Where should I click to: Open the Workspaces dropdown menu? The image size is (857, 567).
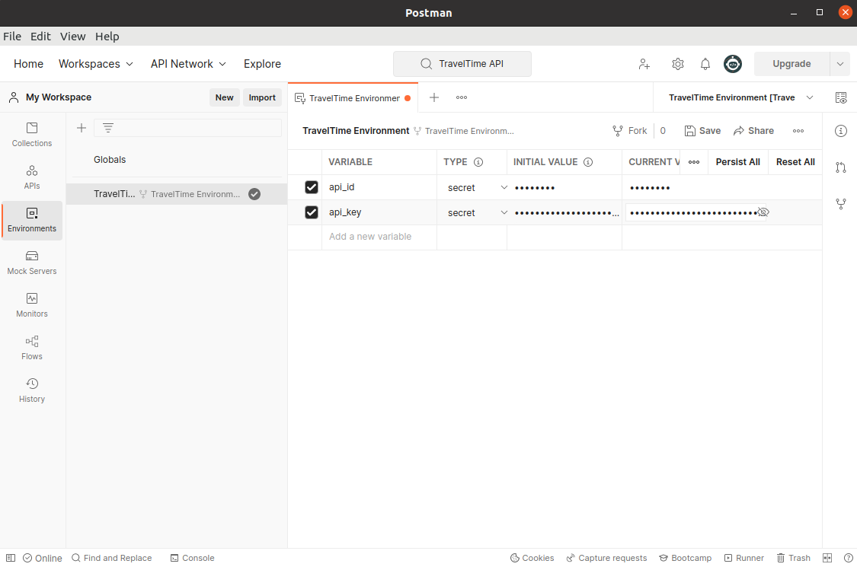click(96, 64)
